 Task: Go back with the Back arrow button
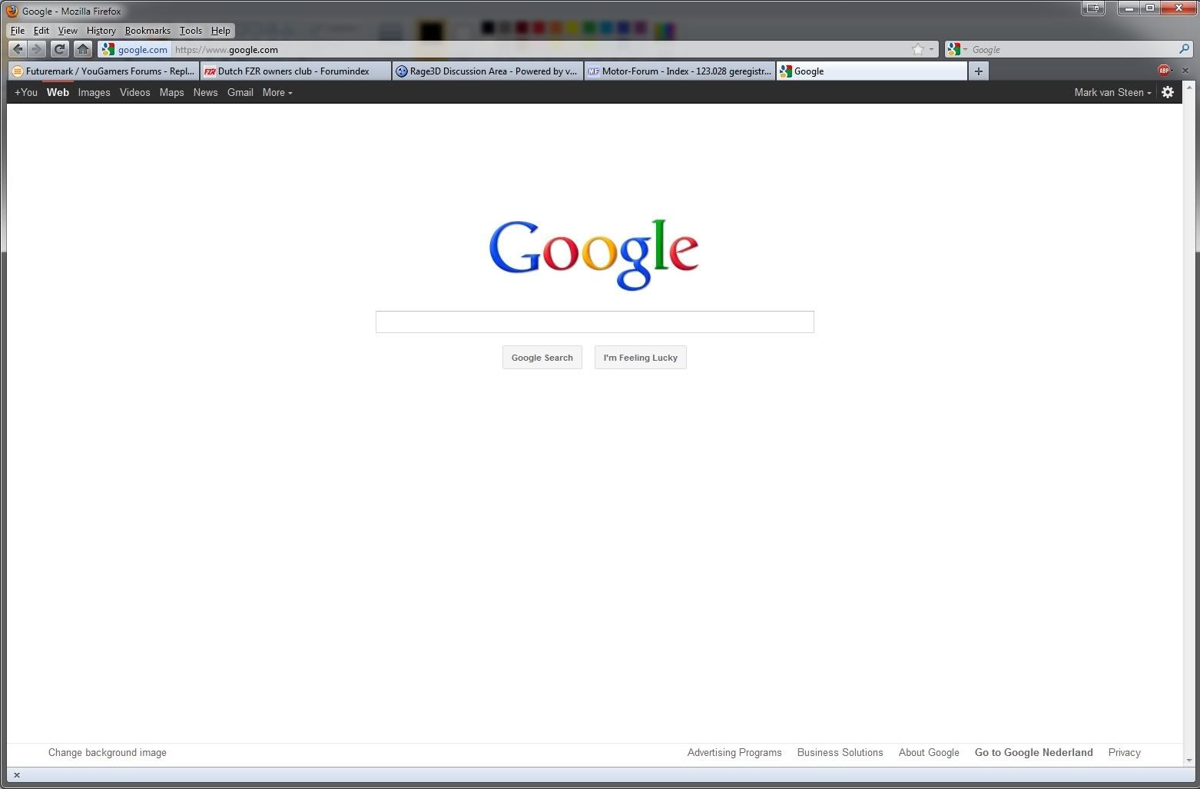coord(18,49)
